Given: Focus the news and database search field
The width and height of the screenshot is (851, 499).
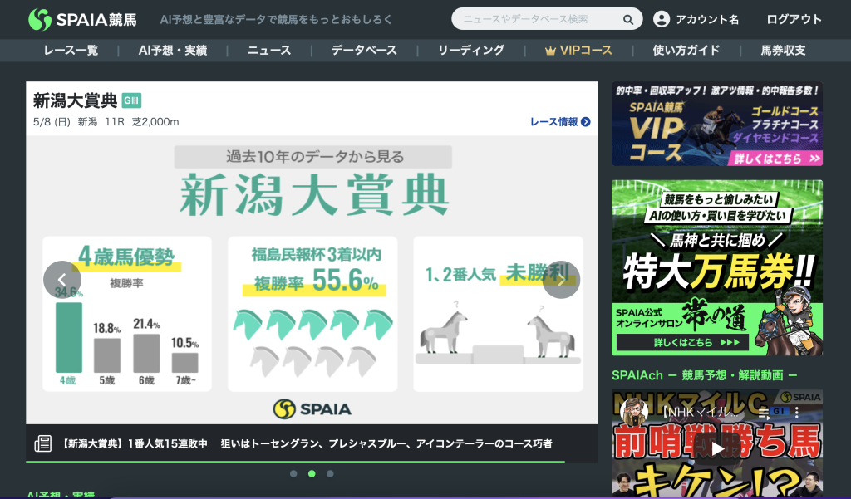Looking at the screenshot, I should coord(547,20).
